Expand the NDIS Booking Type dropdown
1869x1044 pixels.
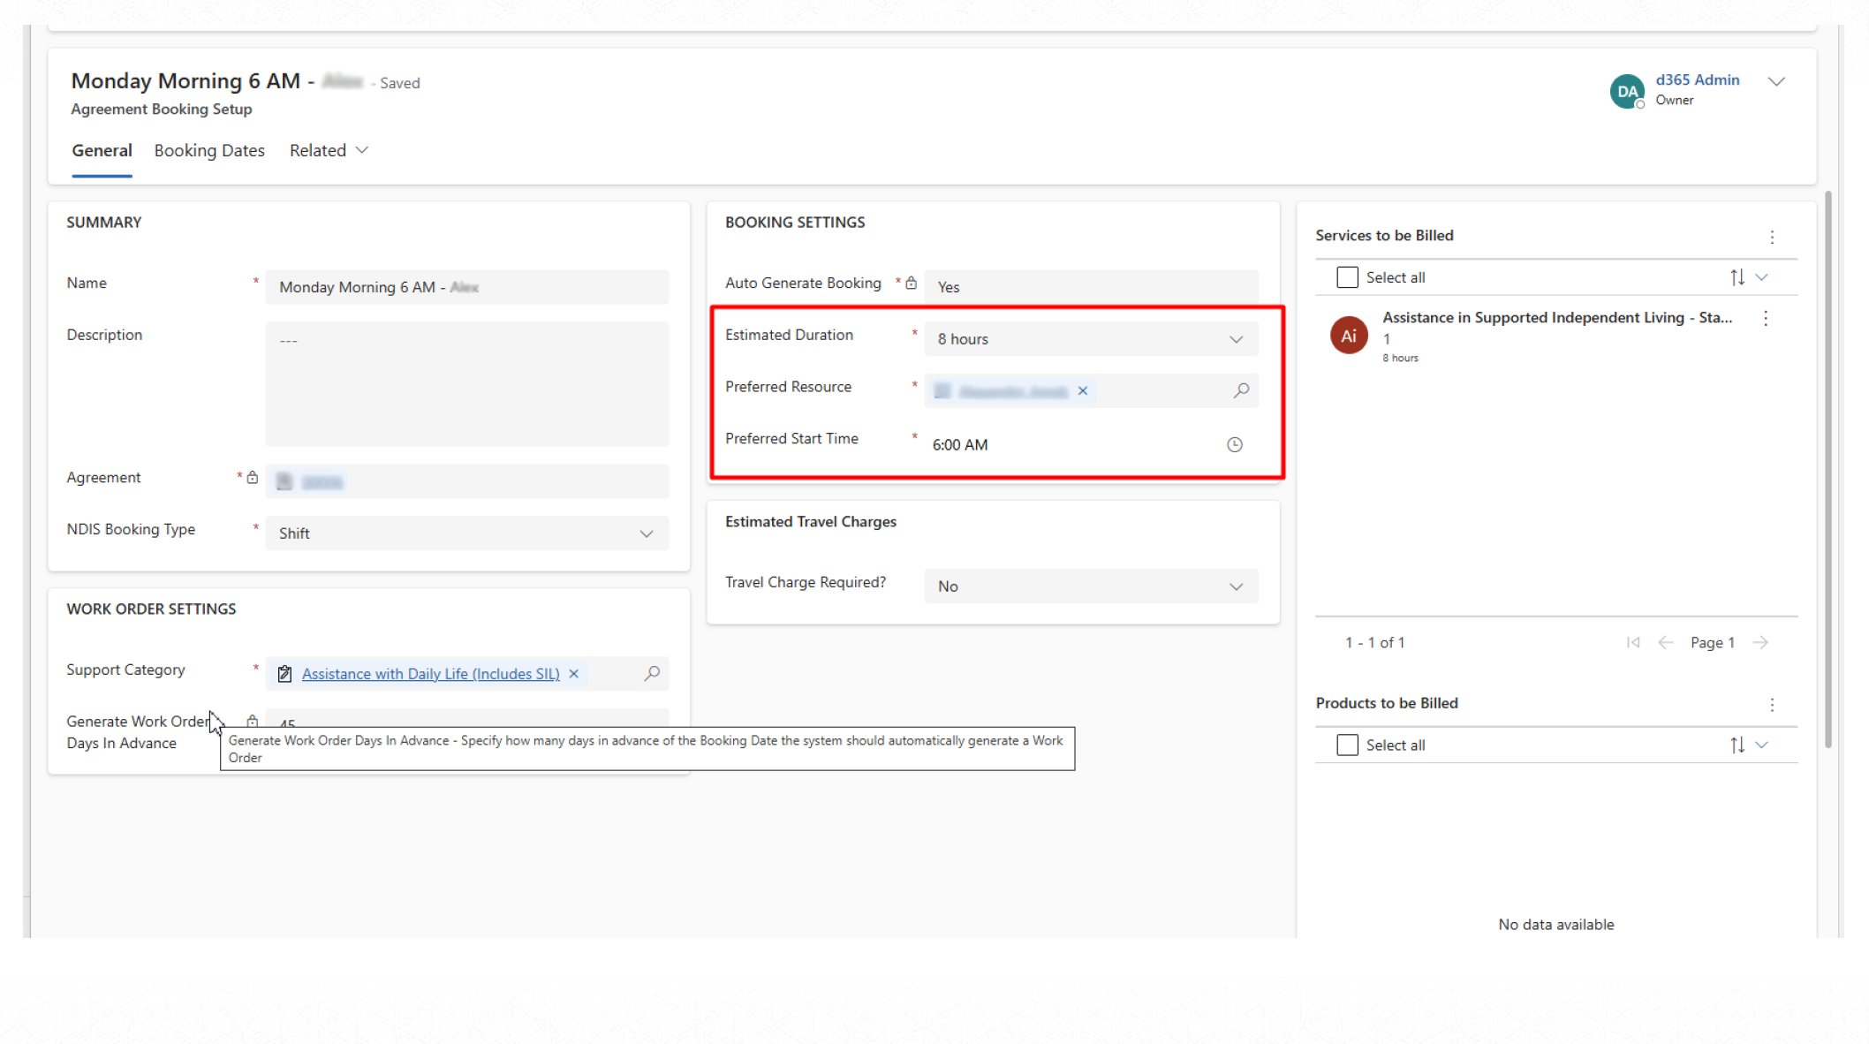pos(646,533)
